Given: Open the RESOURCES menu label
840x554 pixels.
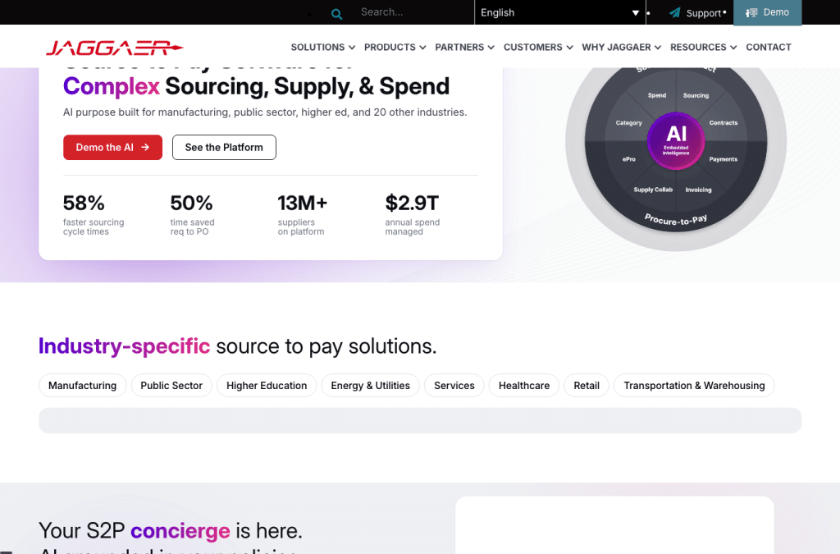Looking at the screenshot, I should 699,47.
